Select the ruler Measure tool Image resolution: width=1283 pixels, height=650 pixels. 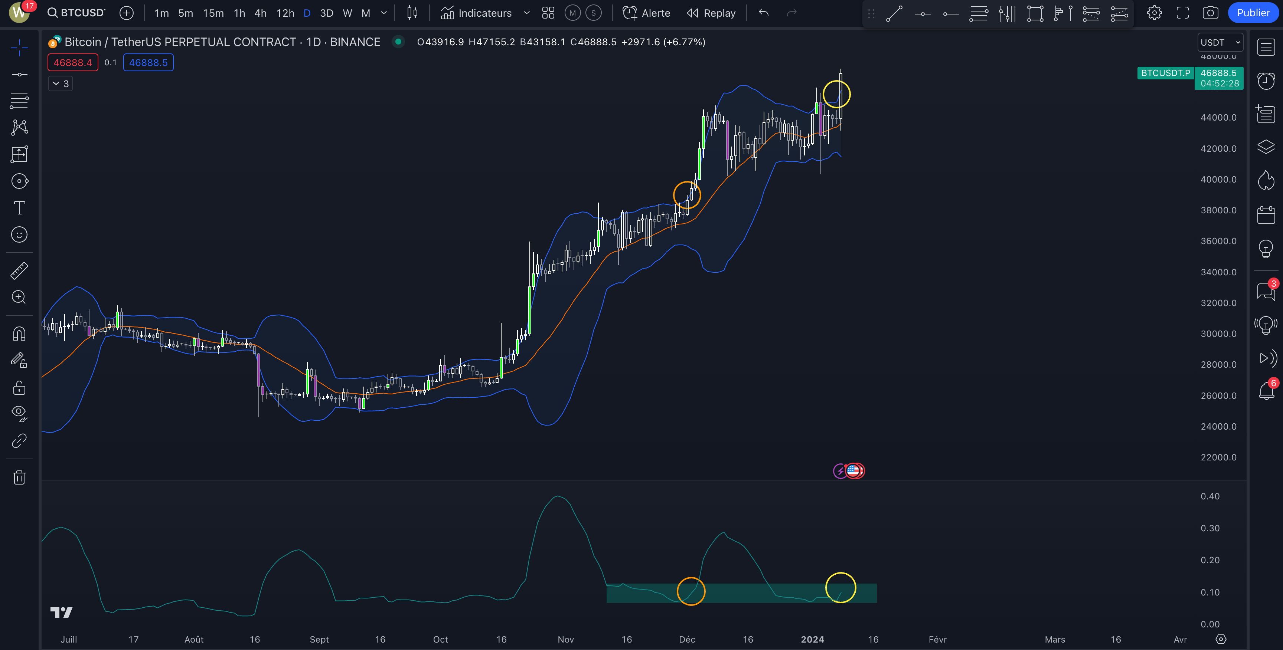coord(19,271)
